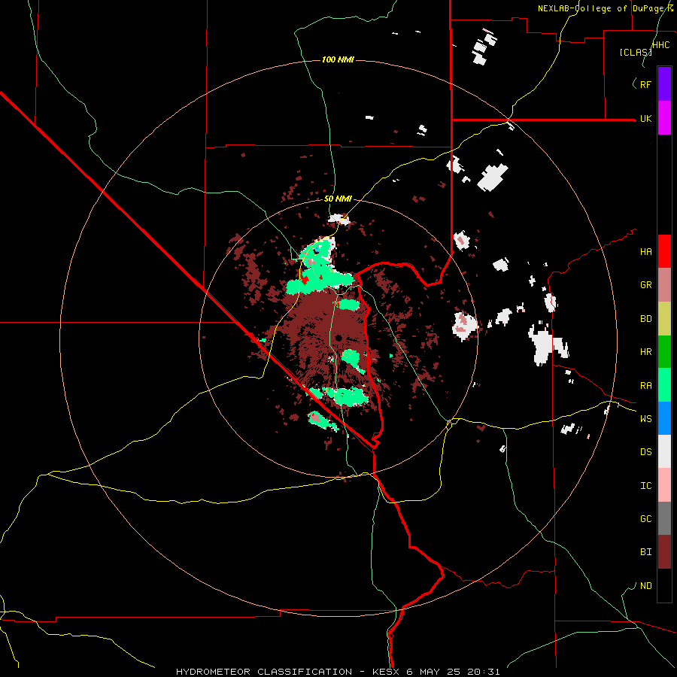677x677 pixels.
Task: Select the BD yellow legend block
Action: click(x=664, y=319)
